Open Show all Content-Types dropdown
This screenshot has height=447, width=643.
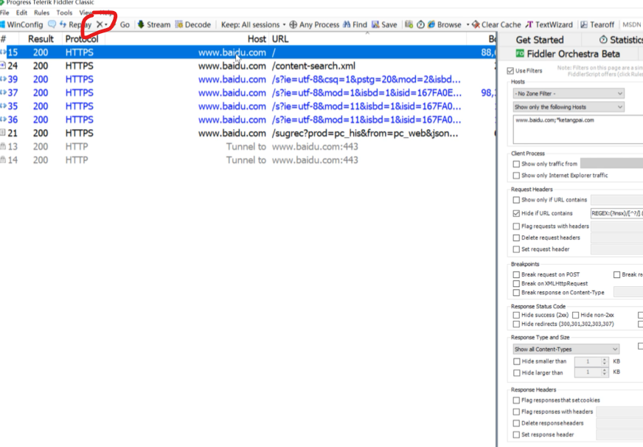(x=566, y=349)
